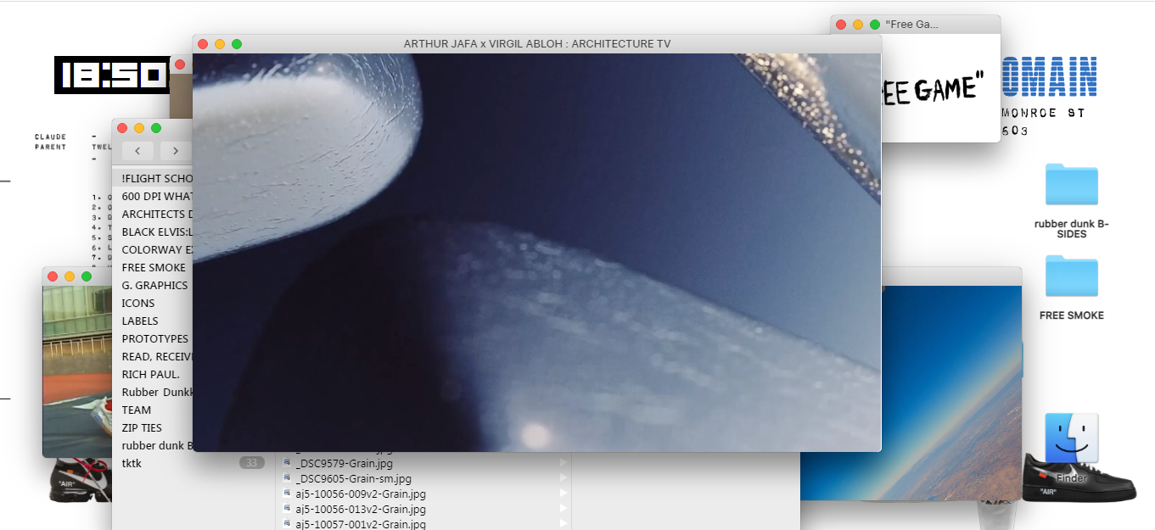Image resolution: width=1155 pixels, height=530 pixels.
Task: Select FREE SMOKE in the Finder list
Action: [153, 267]
